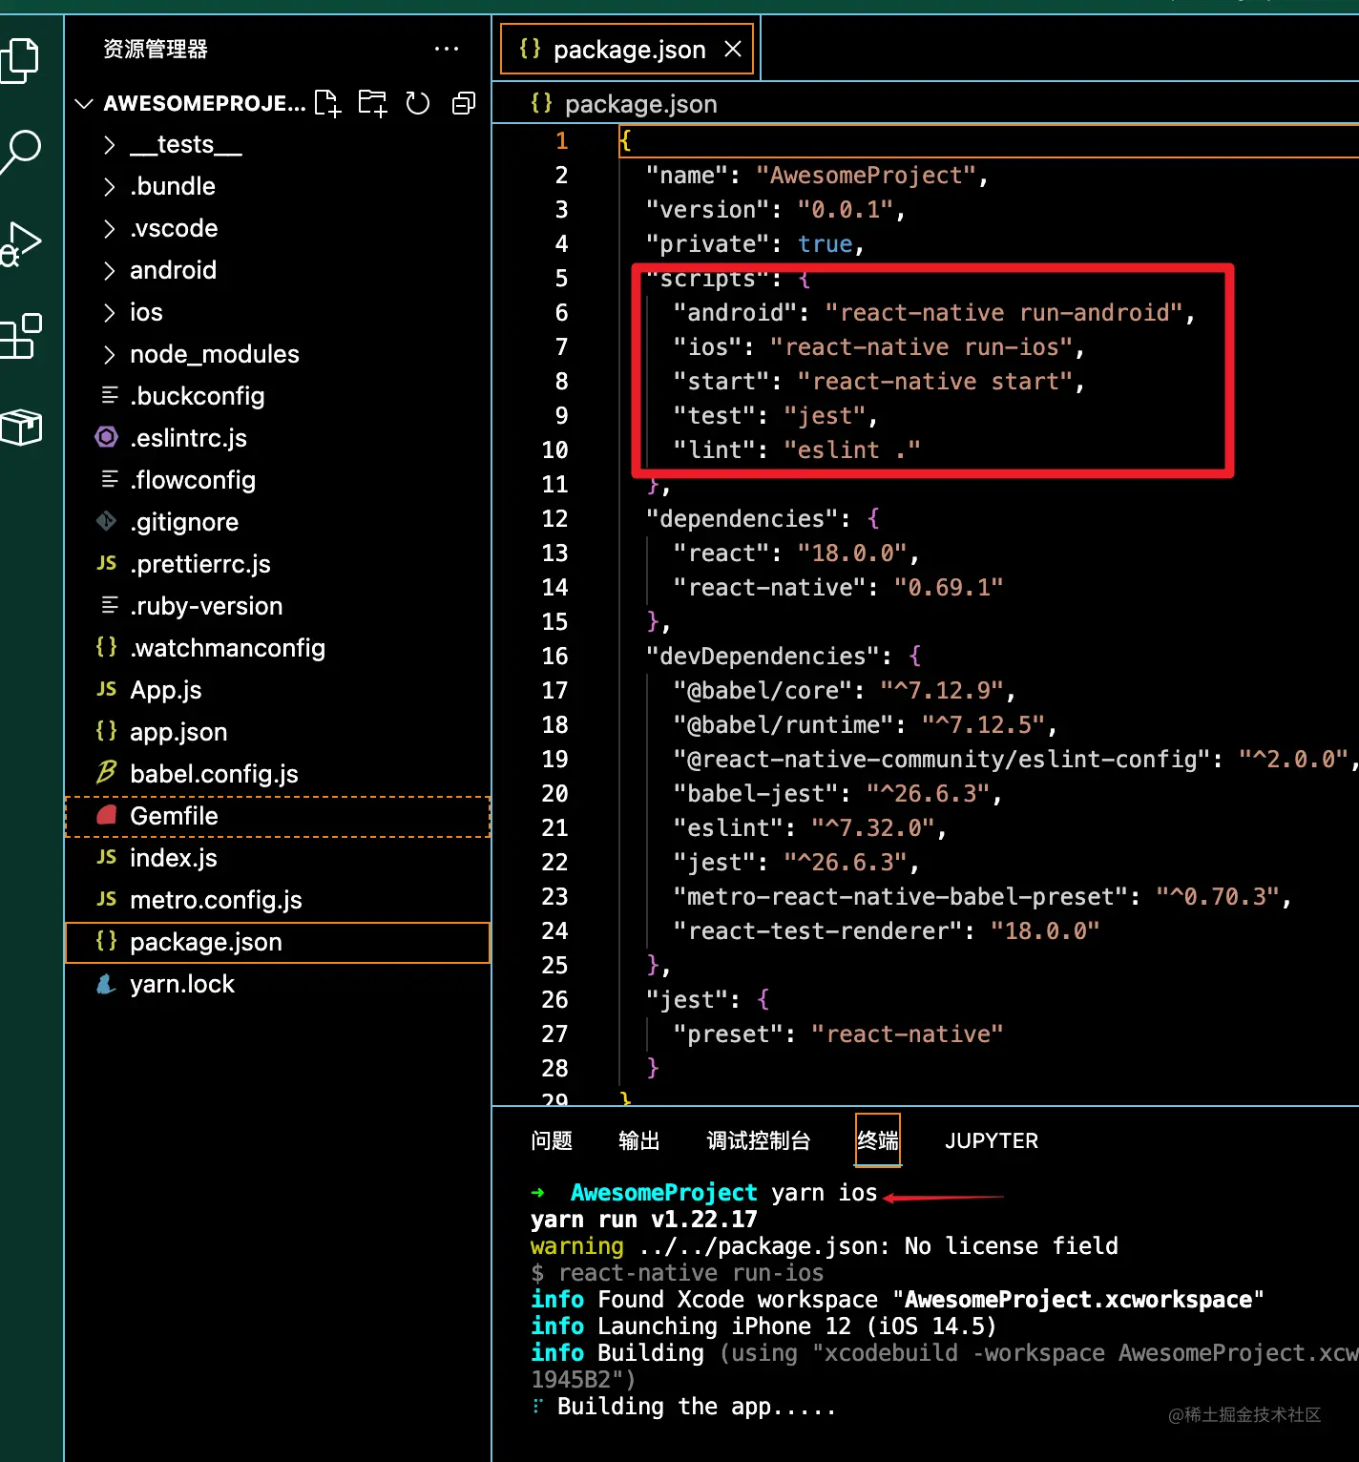
Task: Switch to the 输出 (Output) panel tab
Action: coord(639,1140)
